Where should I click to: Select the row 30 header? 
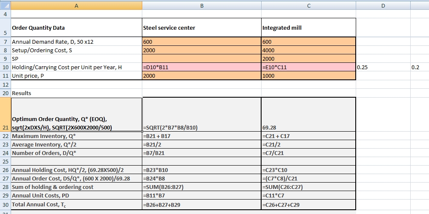click(5, 205)
